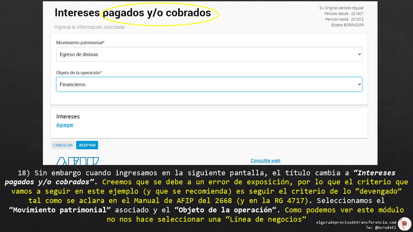Click the Período desde 201801 label
Viewport: 413px width, 232px height.
pyautogui.click(x=344, y=14)
